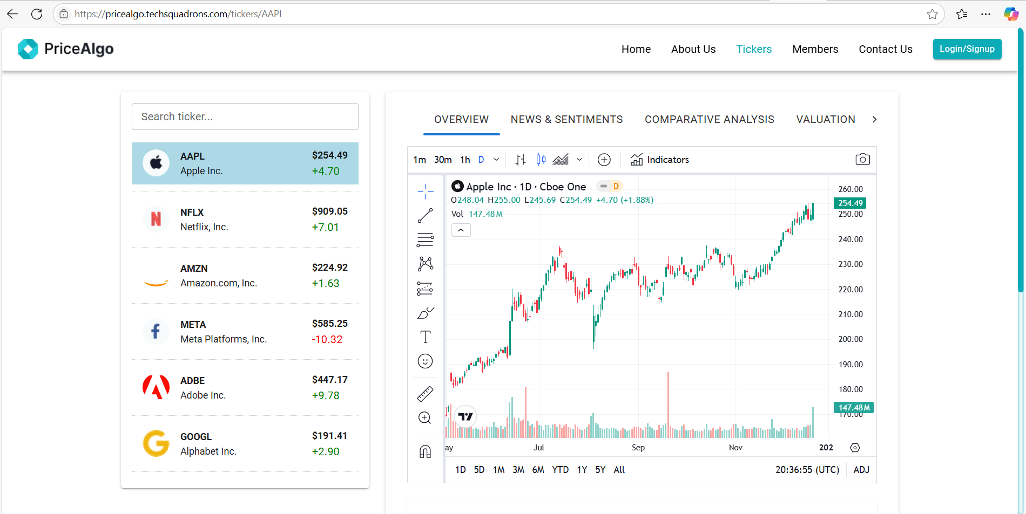Select the candlestick chart style
Viewport: 1026px width, 514px height.
coord(541,160)
